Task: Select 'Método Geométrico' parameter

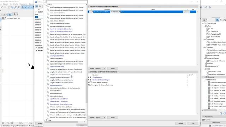Action: tap(56, 85)
